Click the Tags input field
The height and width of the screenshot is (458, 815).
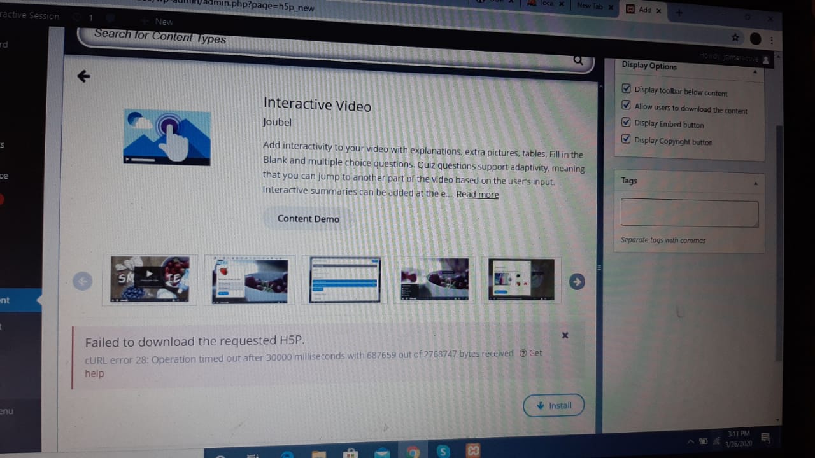point(690,214)
